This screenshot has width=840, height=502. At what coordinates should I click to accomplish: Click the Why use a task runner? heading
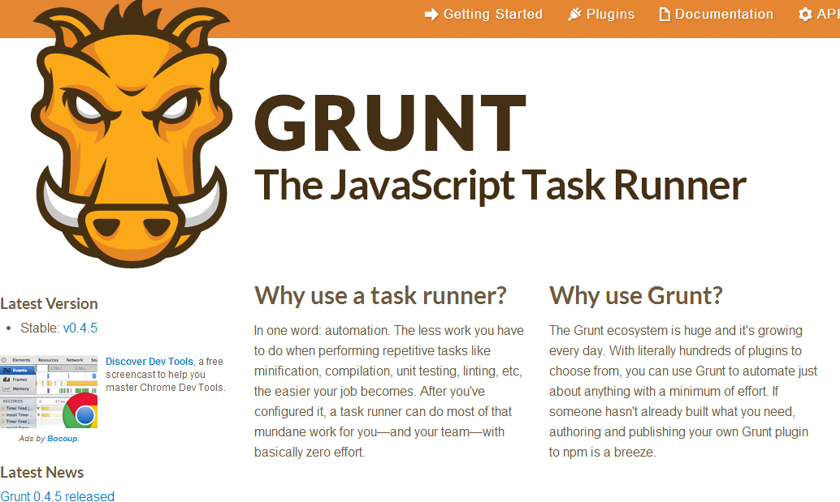pos(380,296)
